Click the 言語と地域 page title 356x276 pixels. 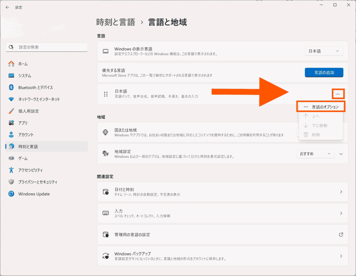(168, 22)
